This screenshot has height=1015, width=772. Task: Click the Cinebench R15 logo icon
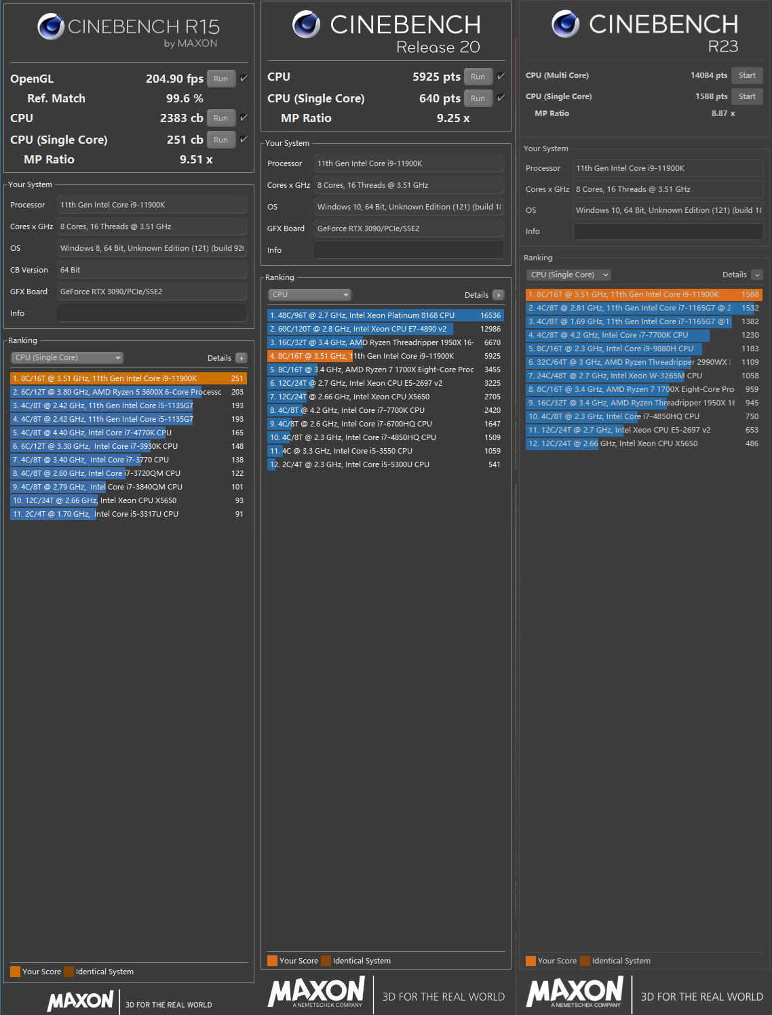pos(51,27)
